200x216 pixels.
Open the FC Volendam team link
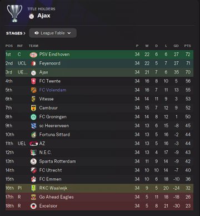(53, 90)
